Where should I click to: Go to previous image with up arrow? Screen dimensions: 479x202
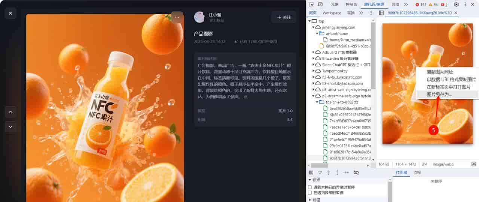point(10,111)
